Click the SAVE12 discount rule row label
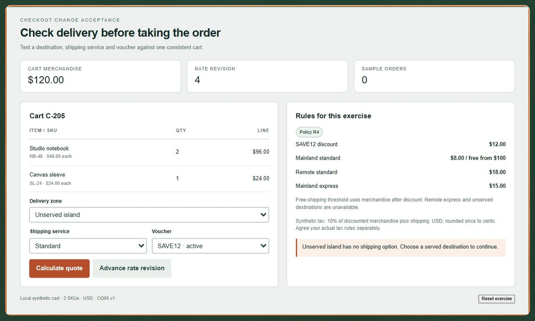The height and width of the screenshot is (321, 535). (x=316, y=144)
